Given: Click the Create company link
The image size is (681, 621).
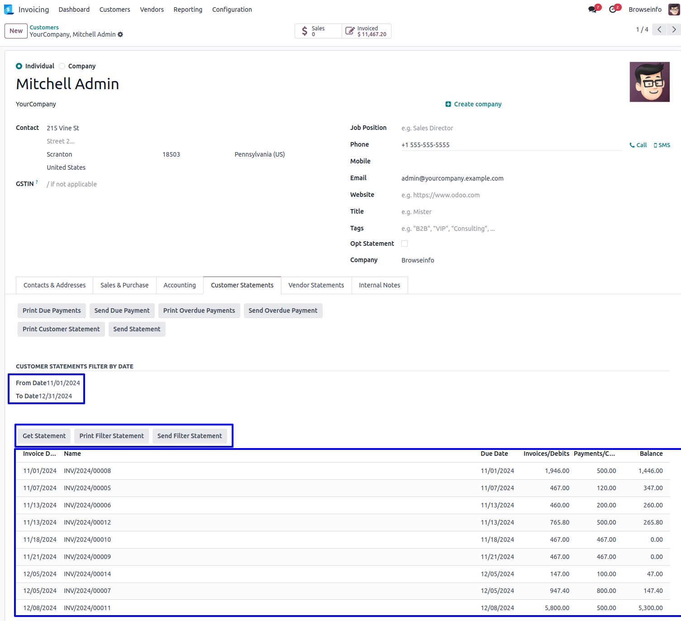Looking at the screenshot, I should pyautogui.click(x=473, y=104).
